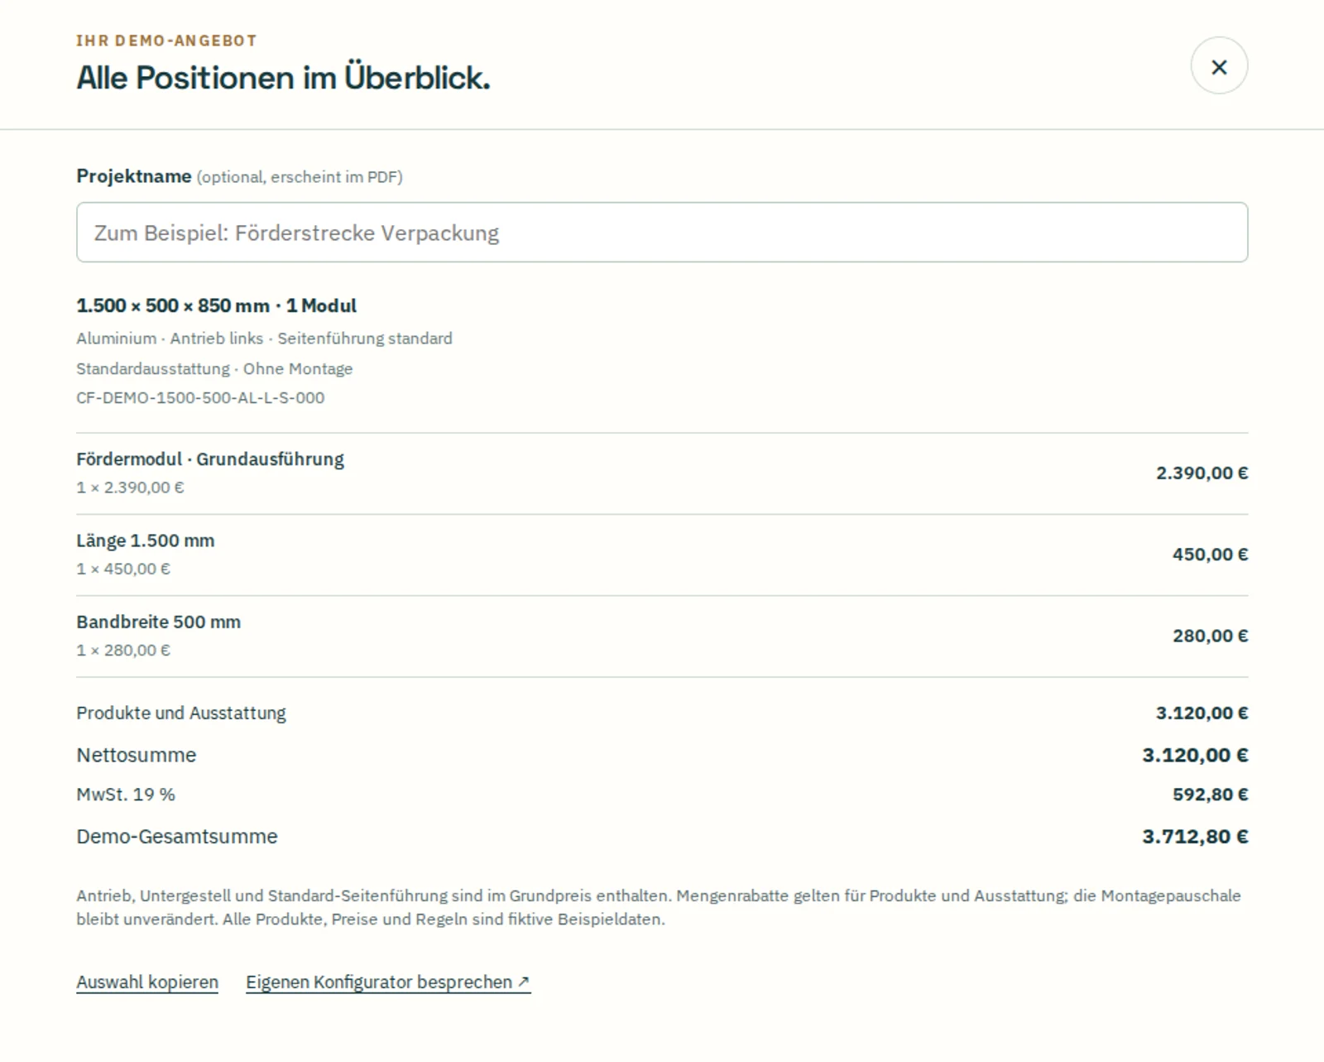Viewport: 1324px width, 1062px height.
Task: Open Eigenen Konfigurator besprechen link
Action: click(388, 983)
